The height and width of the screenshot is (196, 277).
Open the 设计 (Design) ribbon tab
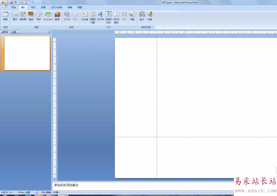tap(33, 8)
